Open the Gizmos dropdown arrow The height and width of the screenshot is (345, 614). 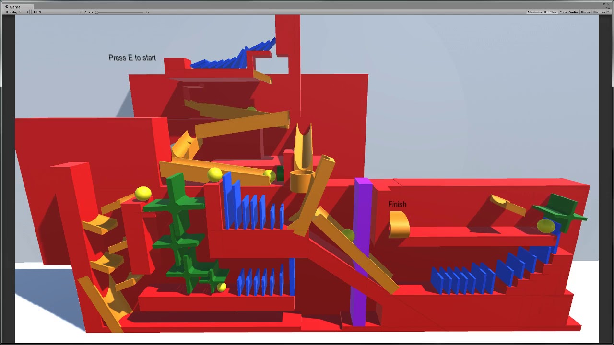(608, 12)
